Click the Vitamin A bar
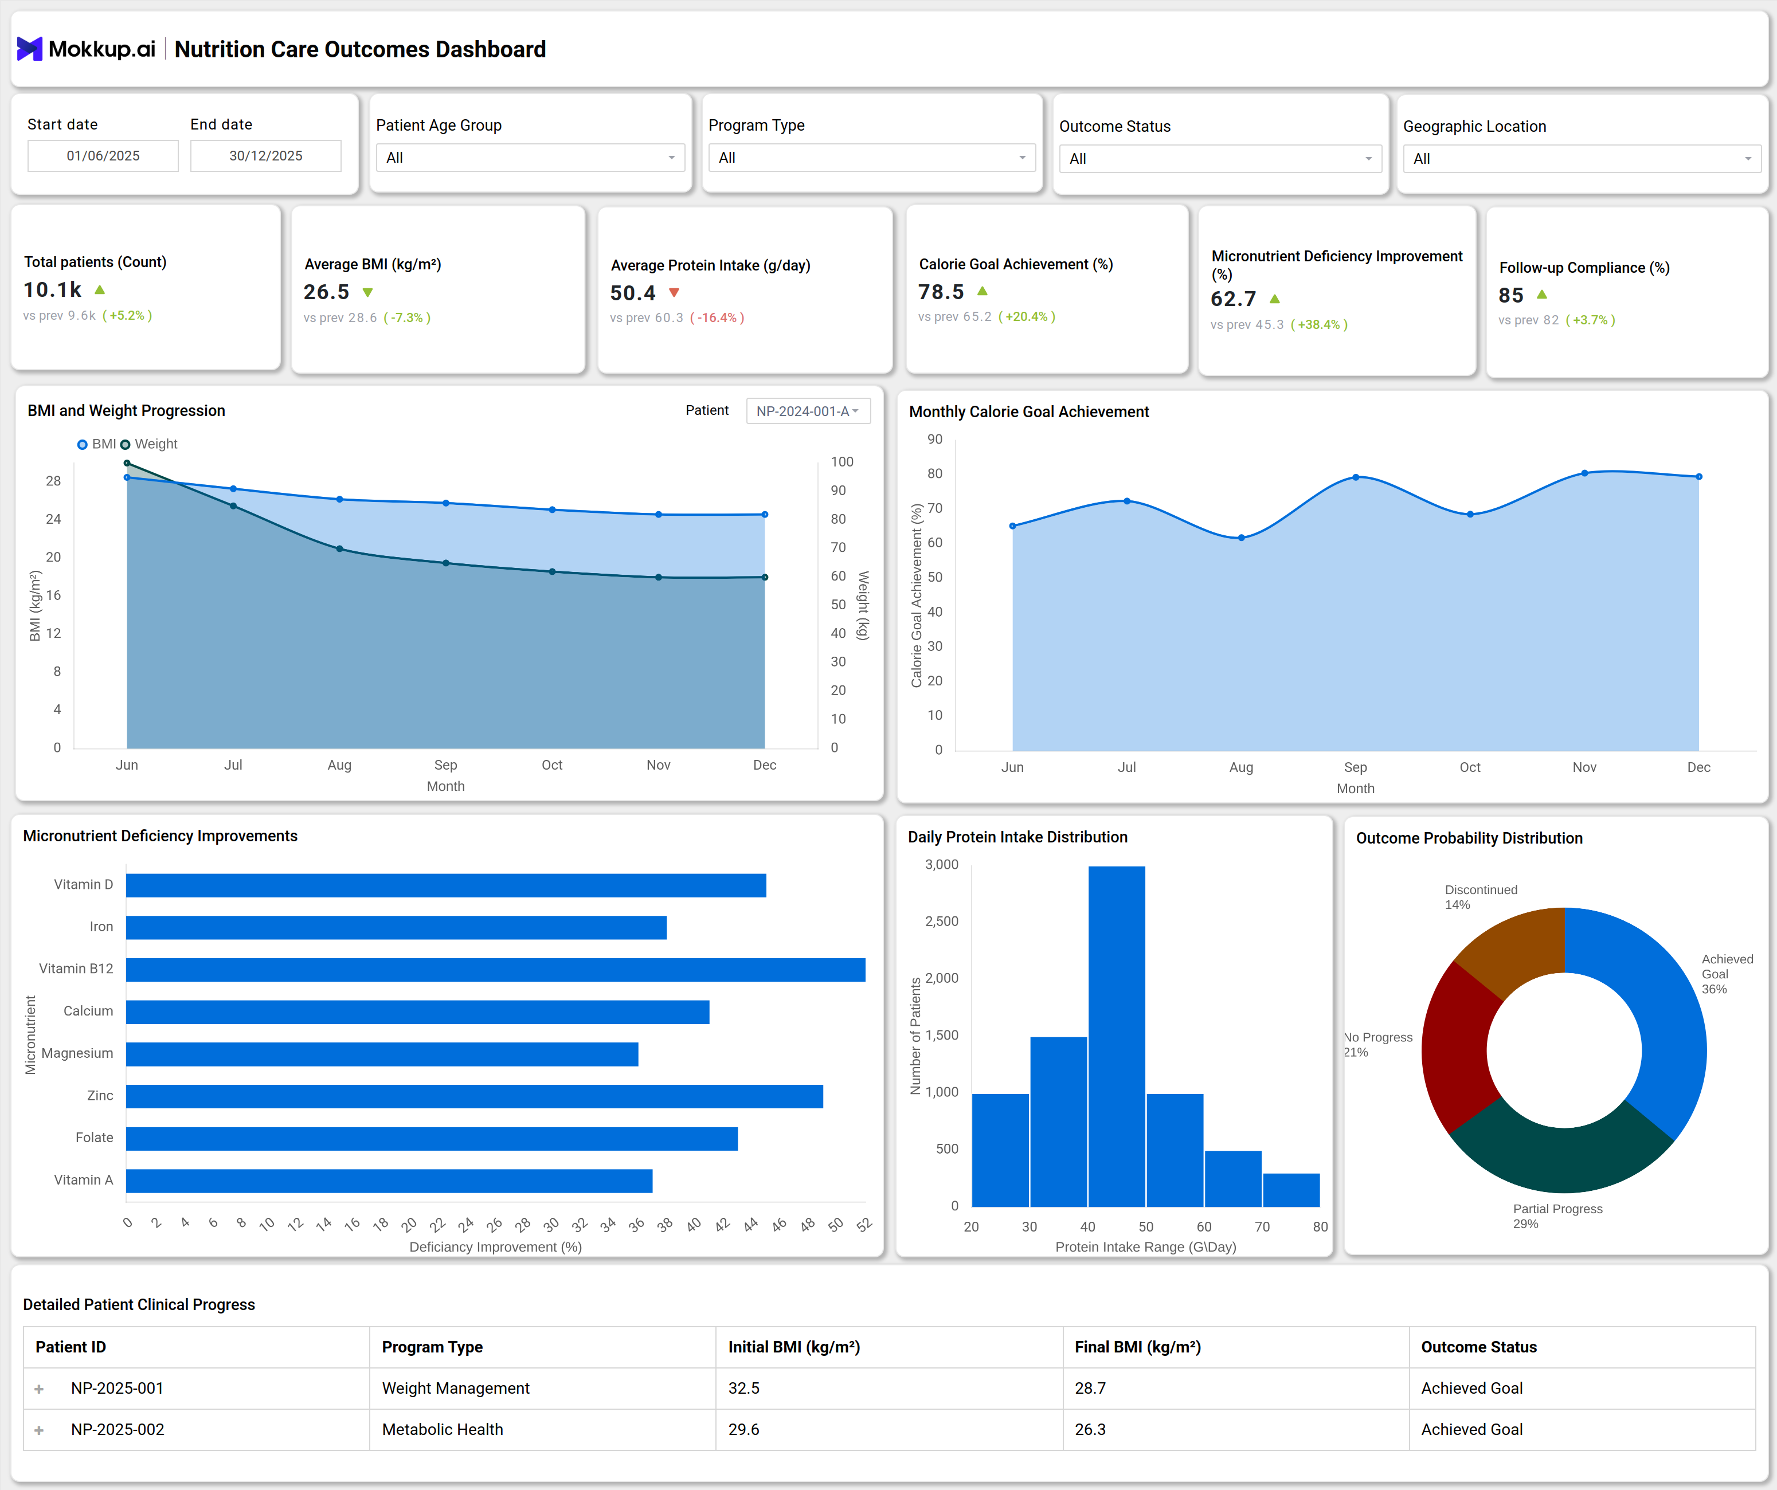The height and width of the screenshot is (1490, 1777). [x=389, y=1181]
